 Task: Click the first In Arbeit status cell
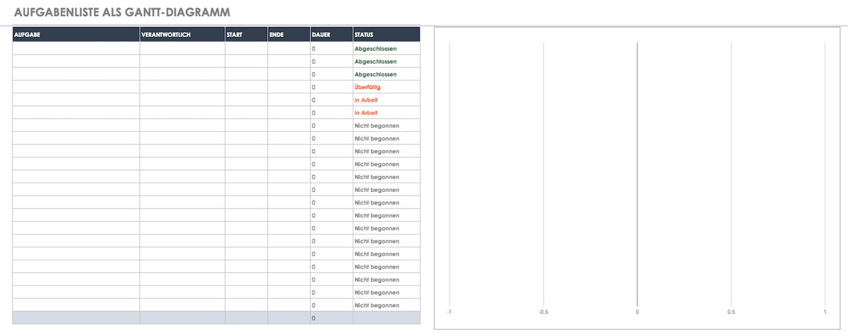click(366, 100)
